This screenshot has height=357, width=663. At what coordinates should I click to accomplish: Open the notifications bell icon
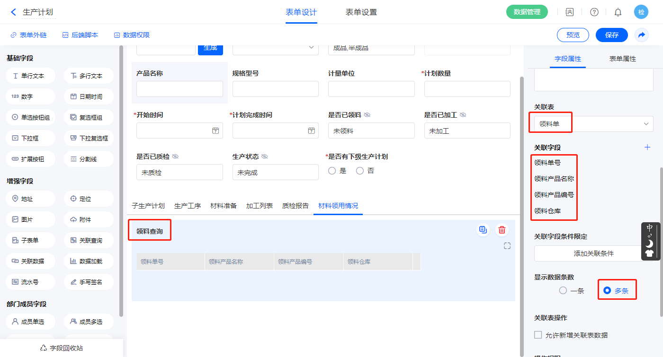(x=618, y=12)
